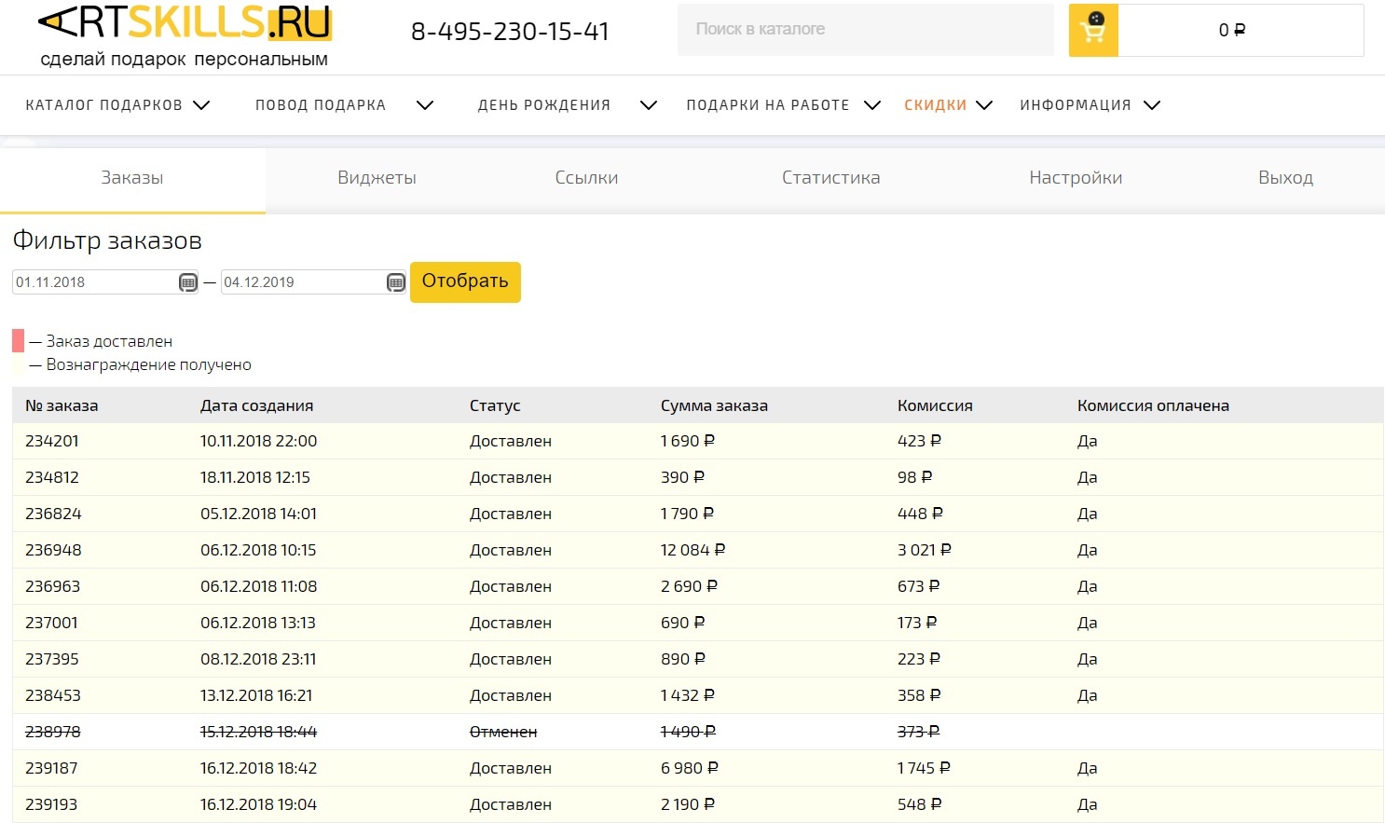Select order number 236824
This screenshot has height=823, width=1385.
point(53,514)
